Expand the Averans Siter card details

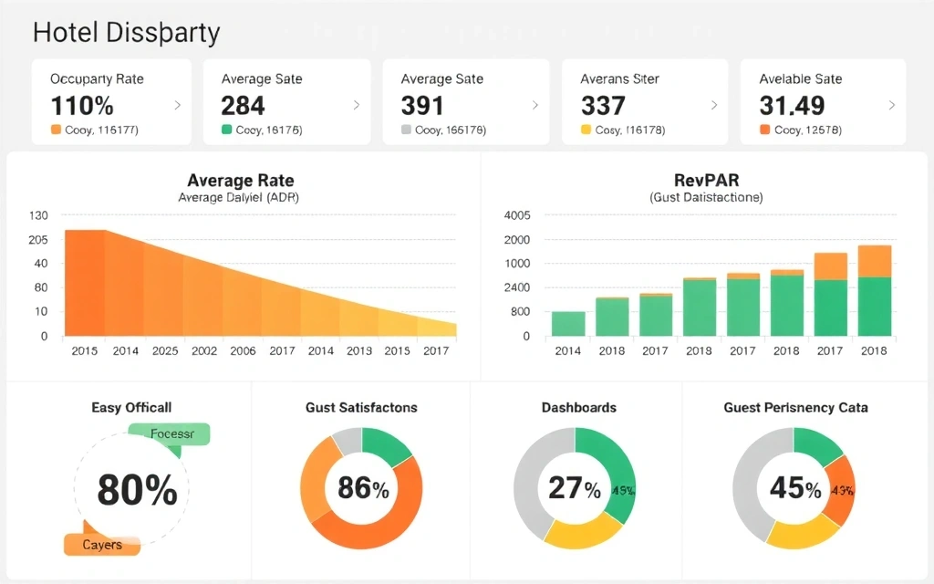(713, 105)
